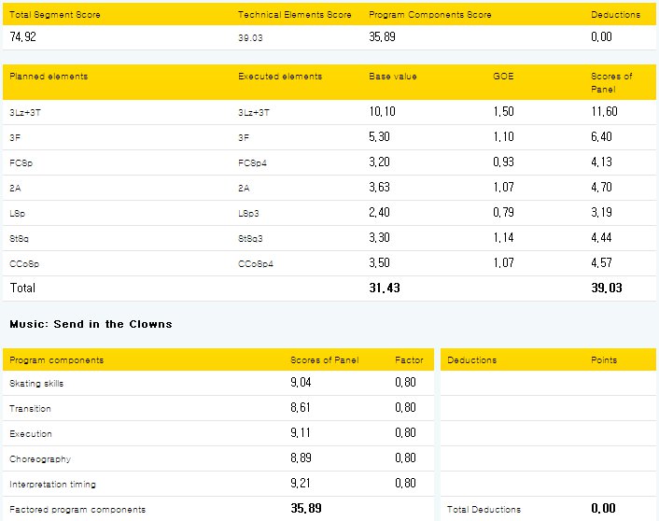Viewport: 659px width, 521px height.
Task: Select the planned 3Lz+3T element cell
Action: point(24,112)
